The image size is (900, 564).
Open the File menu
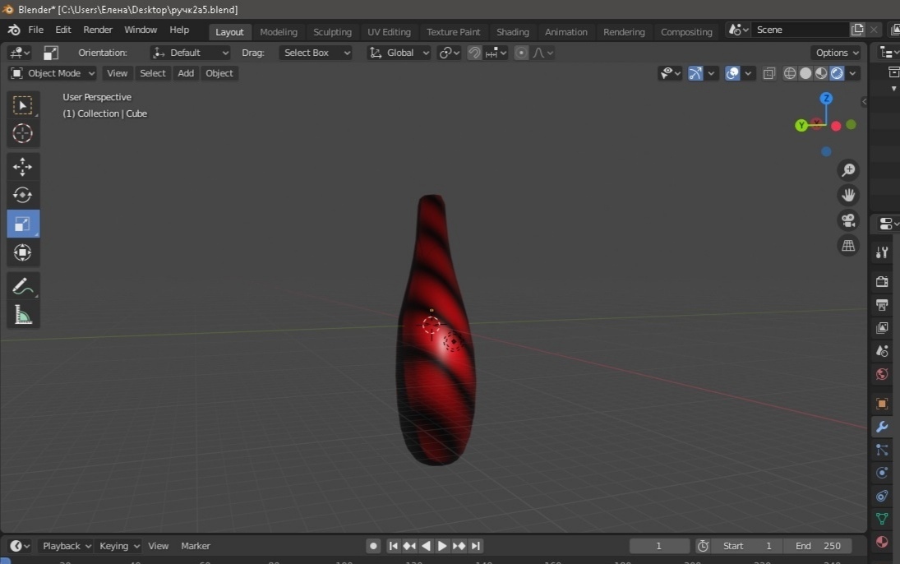(35, 30)
